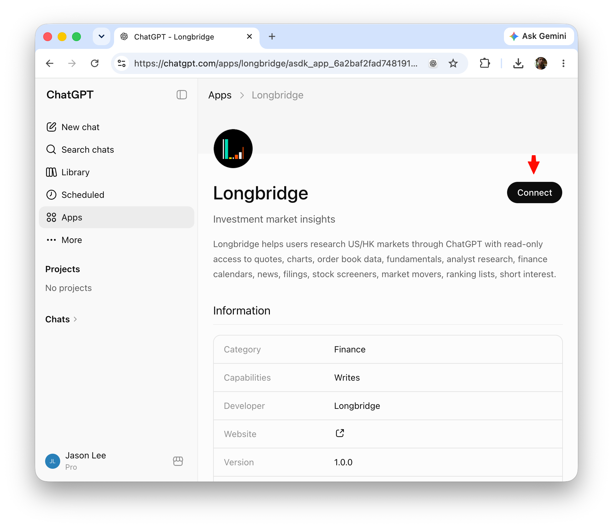Click the browser Forward arrow
The width and height of the screenshot is (613, 528).
(72, 64)
